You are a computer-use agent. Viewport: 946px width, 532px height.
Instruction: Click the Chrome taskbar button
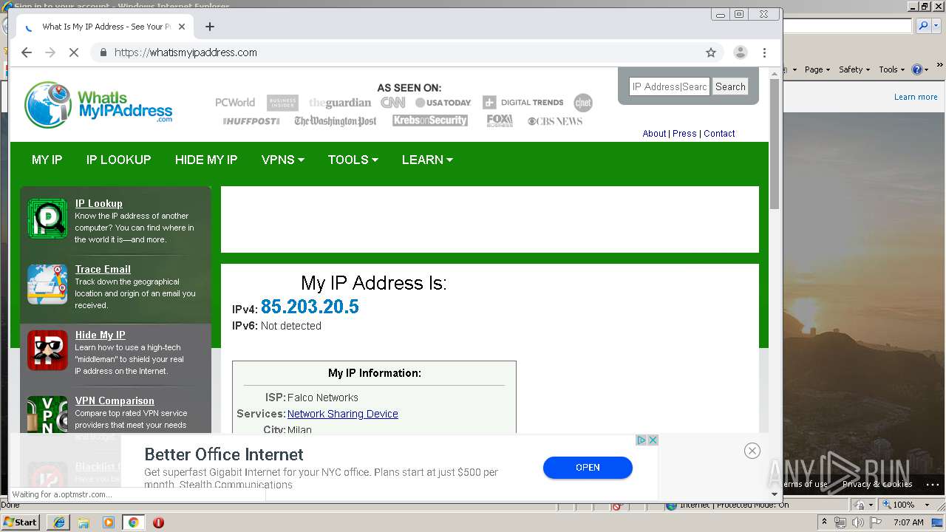(134, 522)
